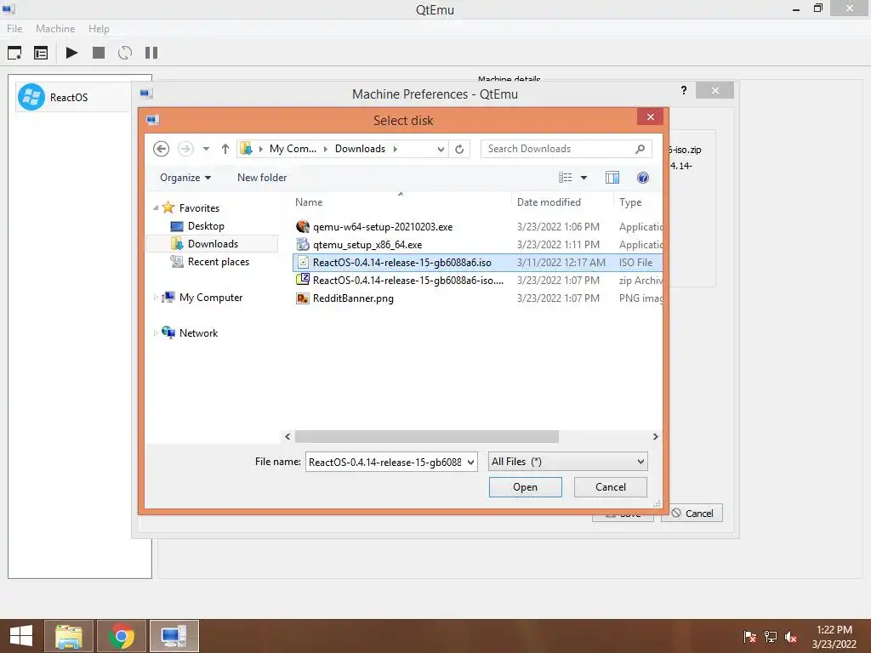Click the Downloads breadcrumb segment
The image size is (871, 653).
coord(360,149)
